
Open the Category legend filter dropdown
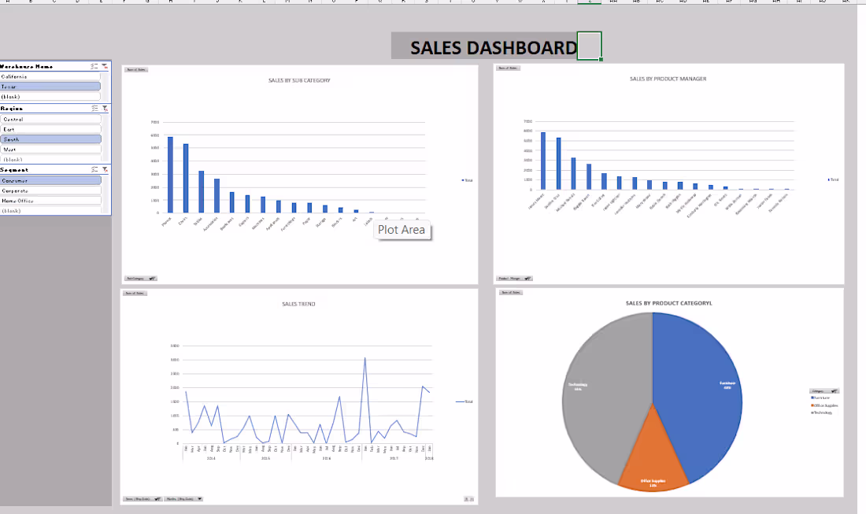(x=833, y=390)
